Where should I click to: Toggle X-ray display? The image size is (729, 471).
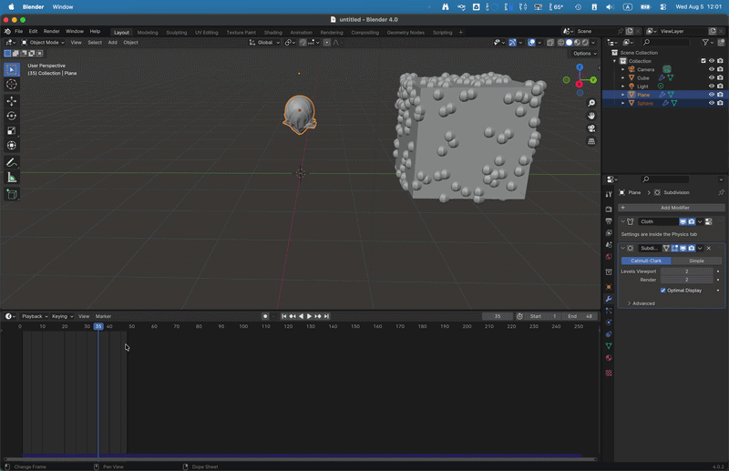550,42
